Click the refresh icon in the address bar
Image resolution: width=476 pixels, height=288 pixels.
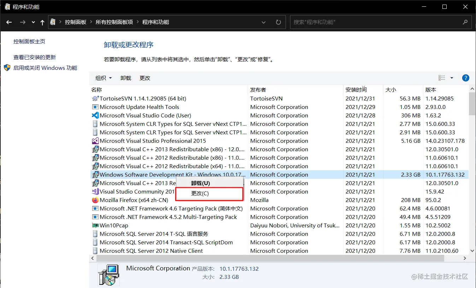coord(278,22)
